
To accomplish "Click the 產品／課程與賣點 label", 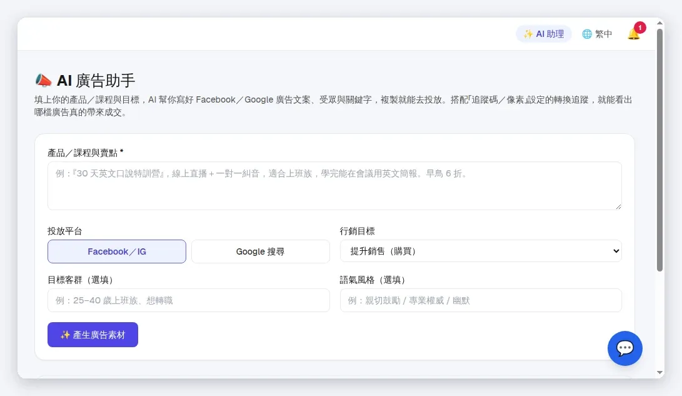I will pos(85,153).
